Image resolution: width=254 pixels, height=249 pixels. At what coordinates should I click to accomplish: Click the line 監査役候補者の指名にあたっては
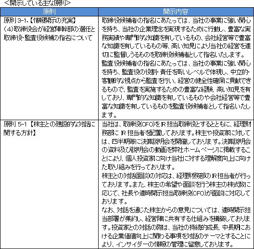[x=176, y=63]
